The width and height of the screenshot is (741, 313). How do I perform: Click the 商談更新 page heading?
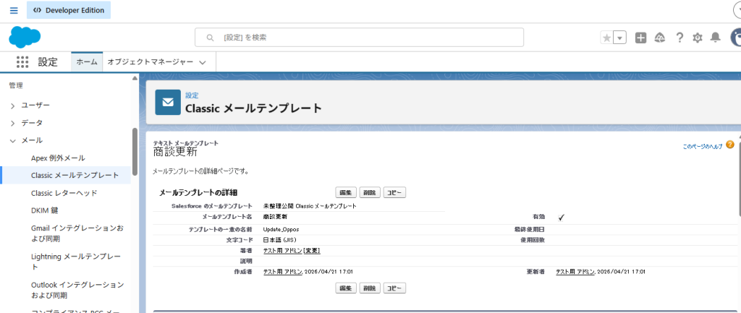click(175, 153)
